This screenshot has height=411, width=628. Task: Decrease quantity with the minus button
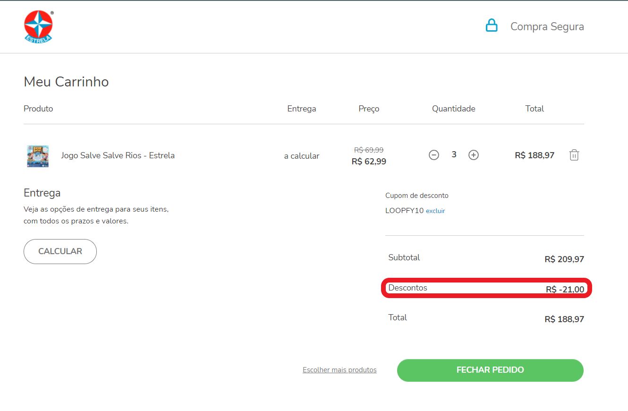[x=434, y=155]
